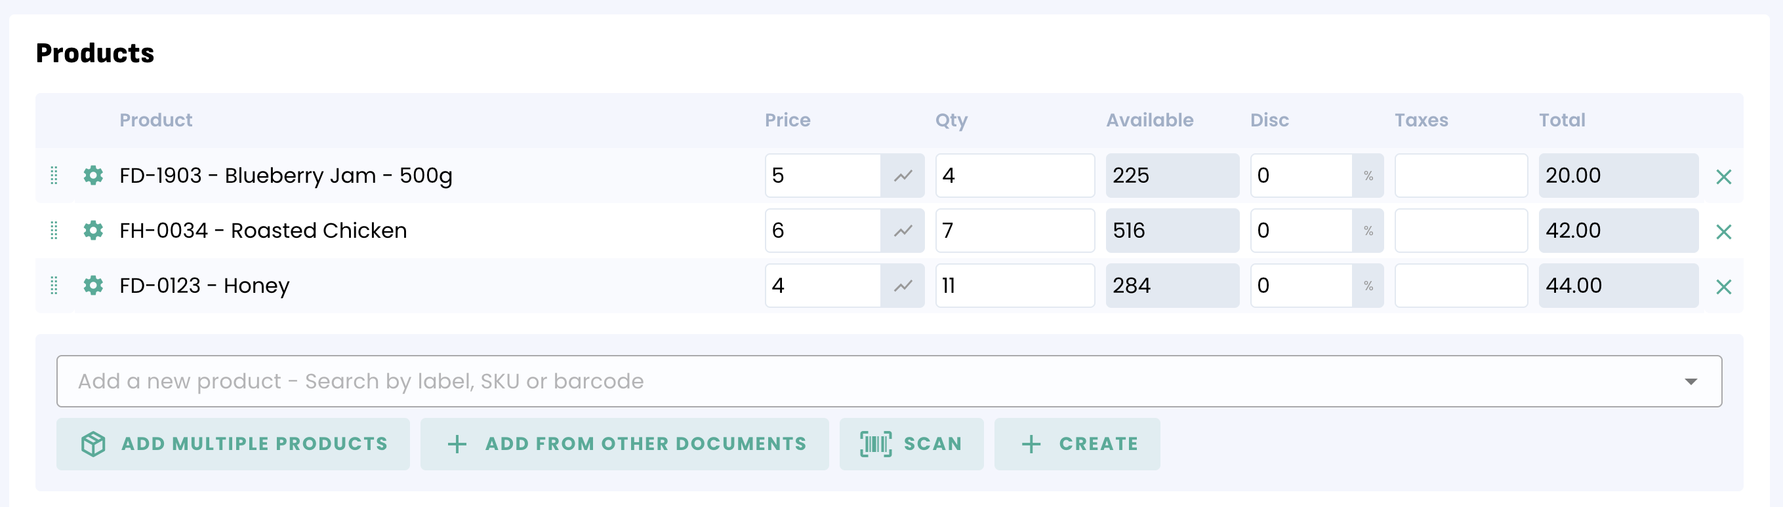The width and height of the screenshot is (1783, 507).
Task: Open price trend icon for Roasted Chicken
Action: coord(902,230)
